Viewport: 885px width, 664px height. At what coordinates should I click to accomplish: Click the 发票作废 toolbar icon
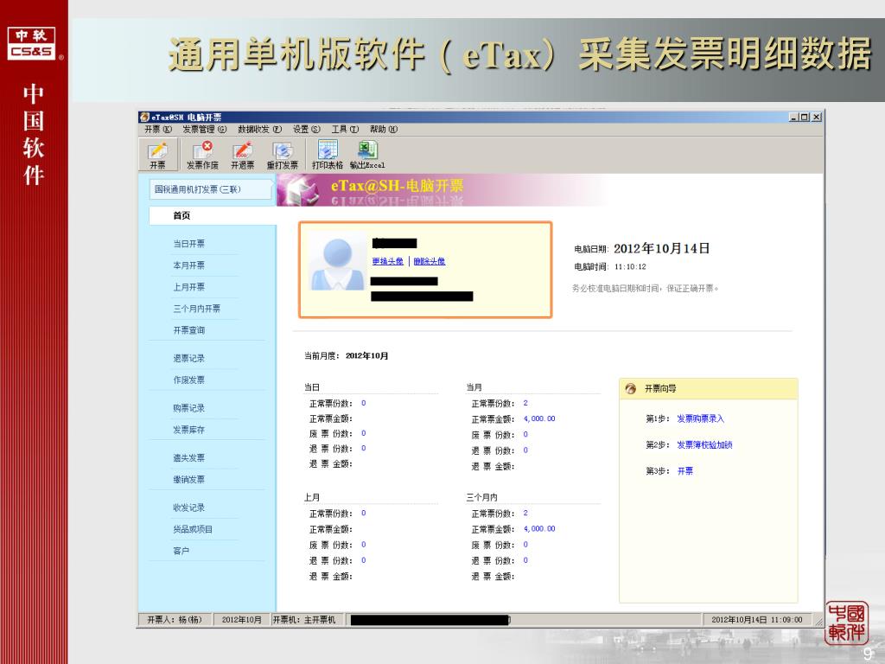202,154
